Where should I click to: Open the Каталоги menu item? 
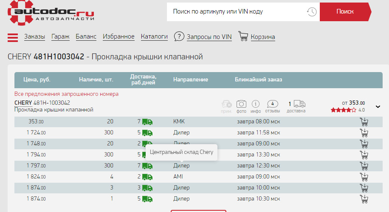coord(154,36)
